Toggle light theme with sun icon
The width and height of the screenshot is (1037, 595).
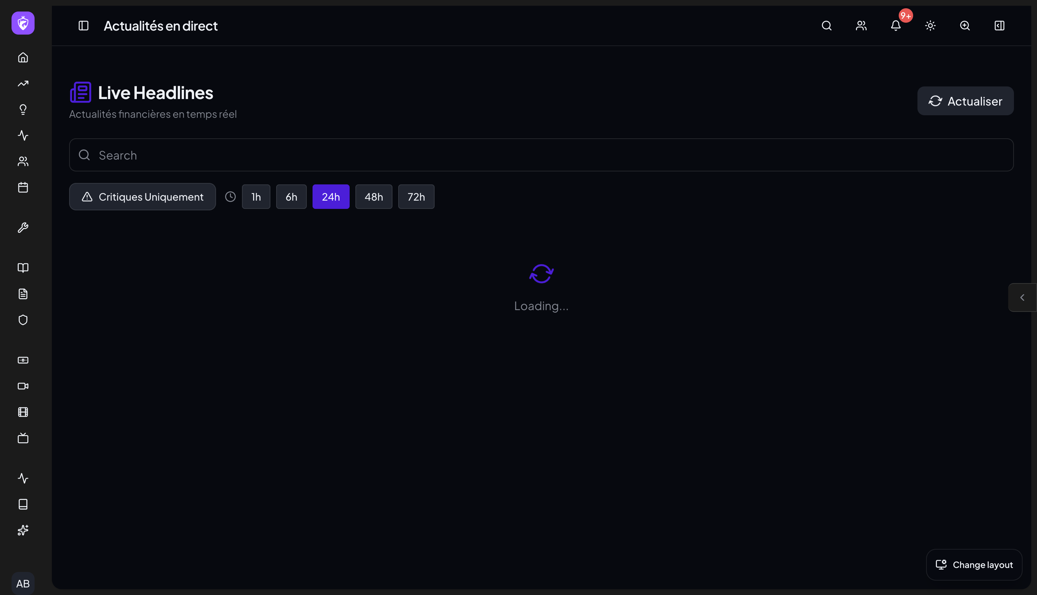coord(930,26)
